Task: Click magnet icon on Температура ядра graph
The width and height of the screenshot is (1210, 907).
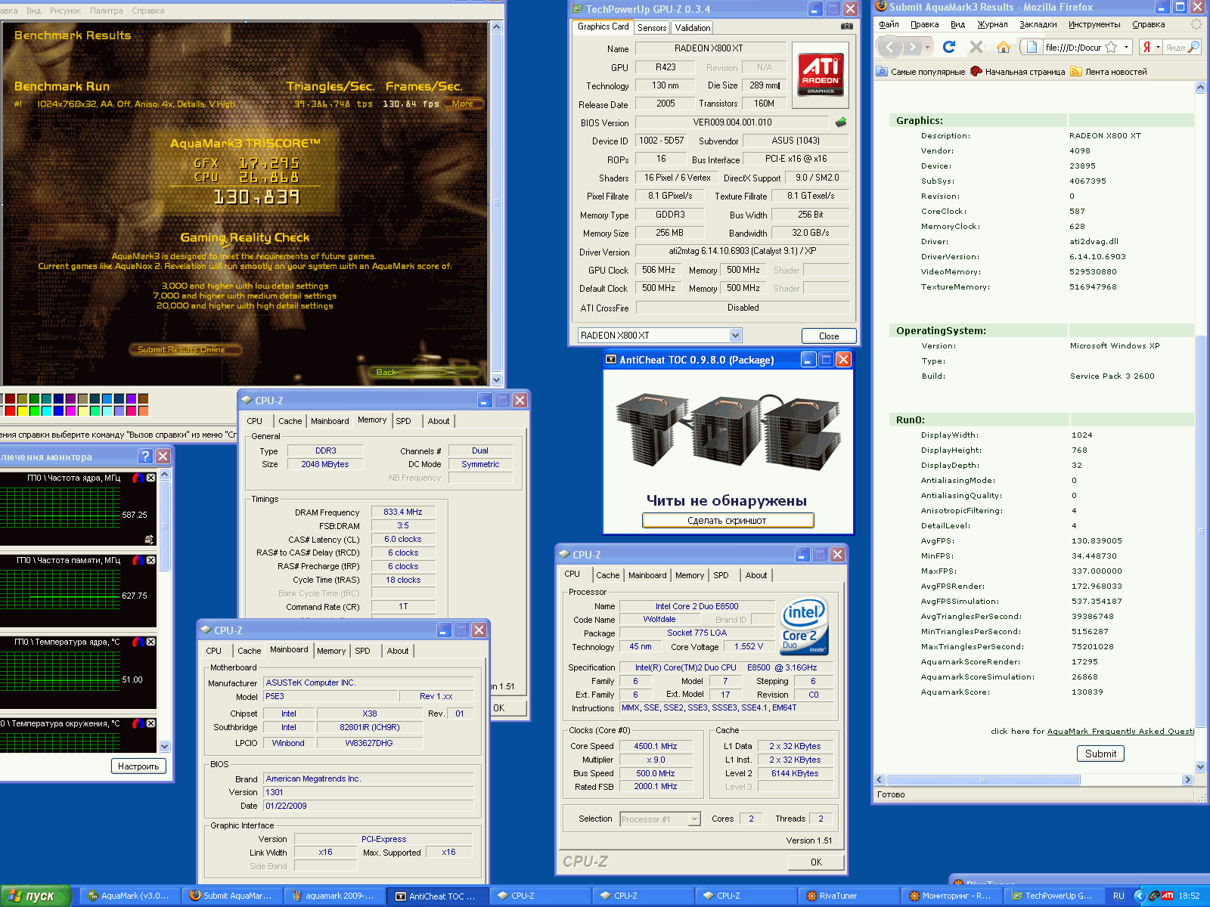Action: click(138, 642)
